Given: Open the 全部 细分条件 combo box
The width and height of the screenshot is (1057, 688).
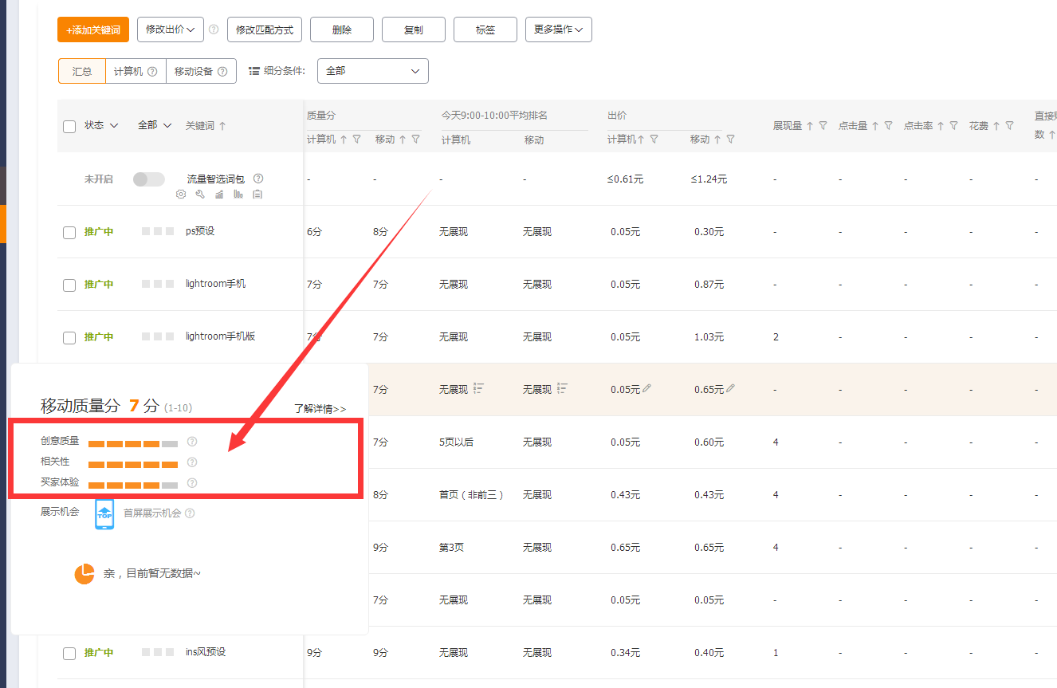Looking at the screenshot, I should pos(372,71).
